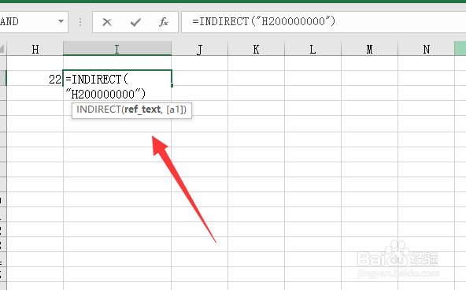The height and width of the screenshot is (290, 466).
Task: Select column L header
Action: (x=313, y=49)
